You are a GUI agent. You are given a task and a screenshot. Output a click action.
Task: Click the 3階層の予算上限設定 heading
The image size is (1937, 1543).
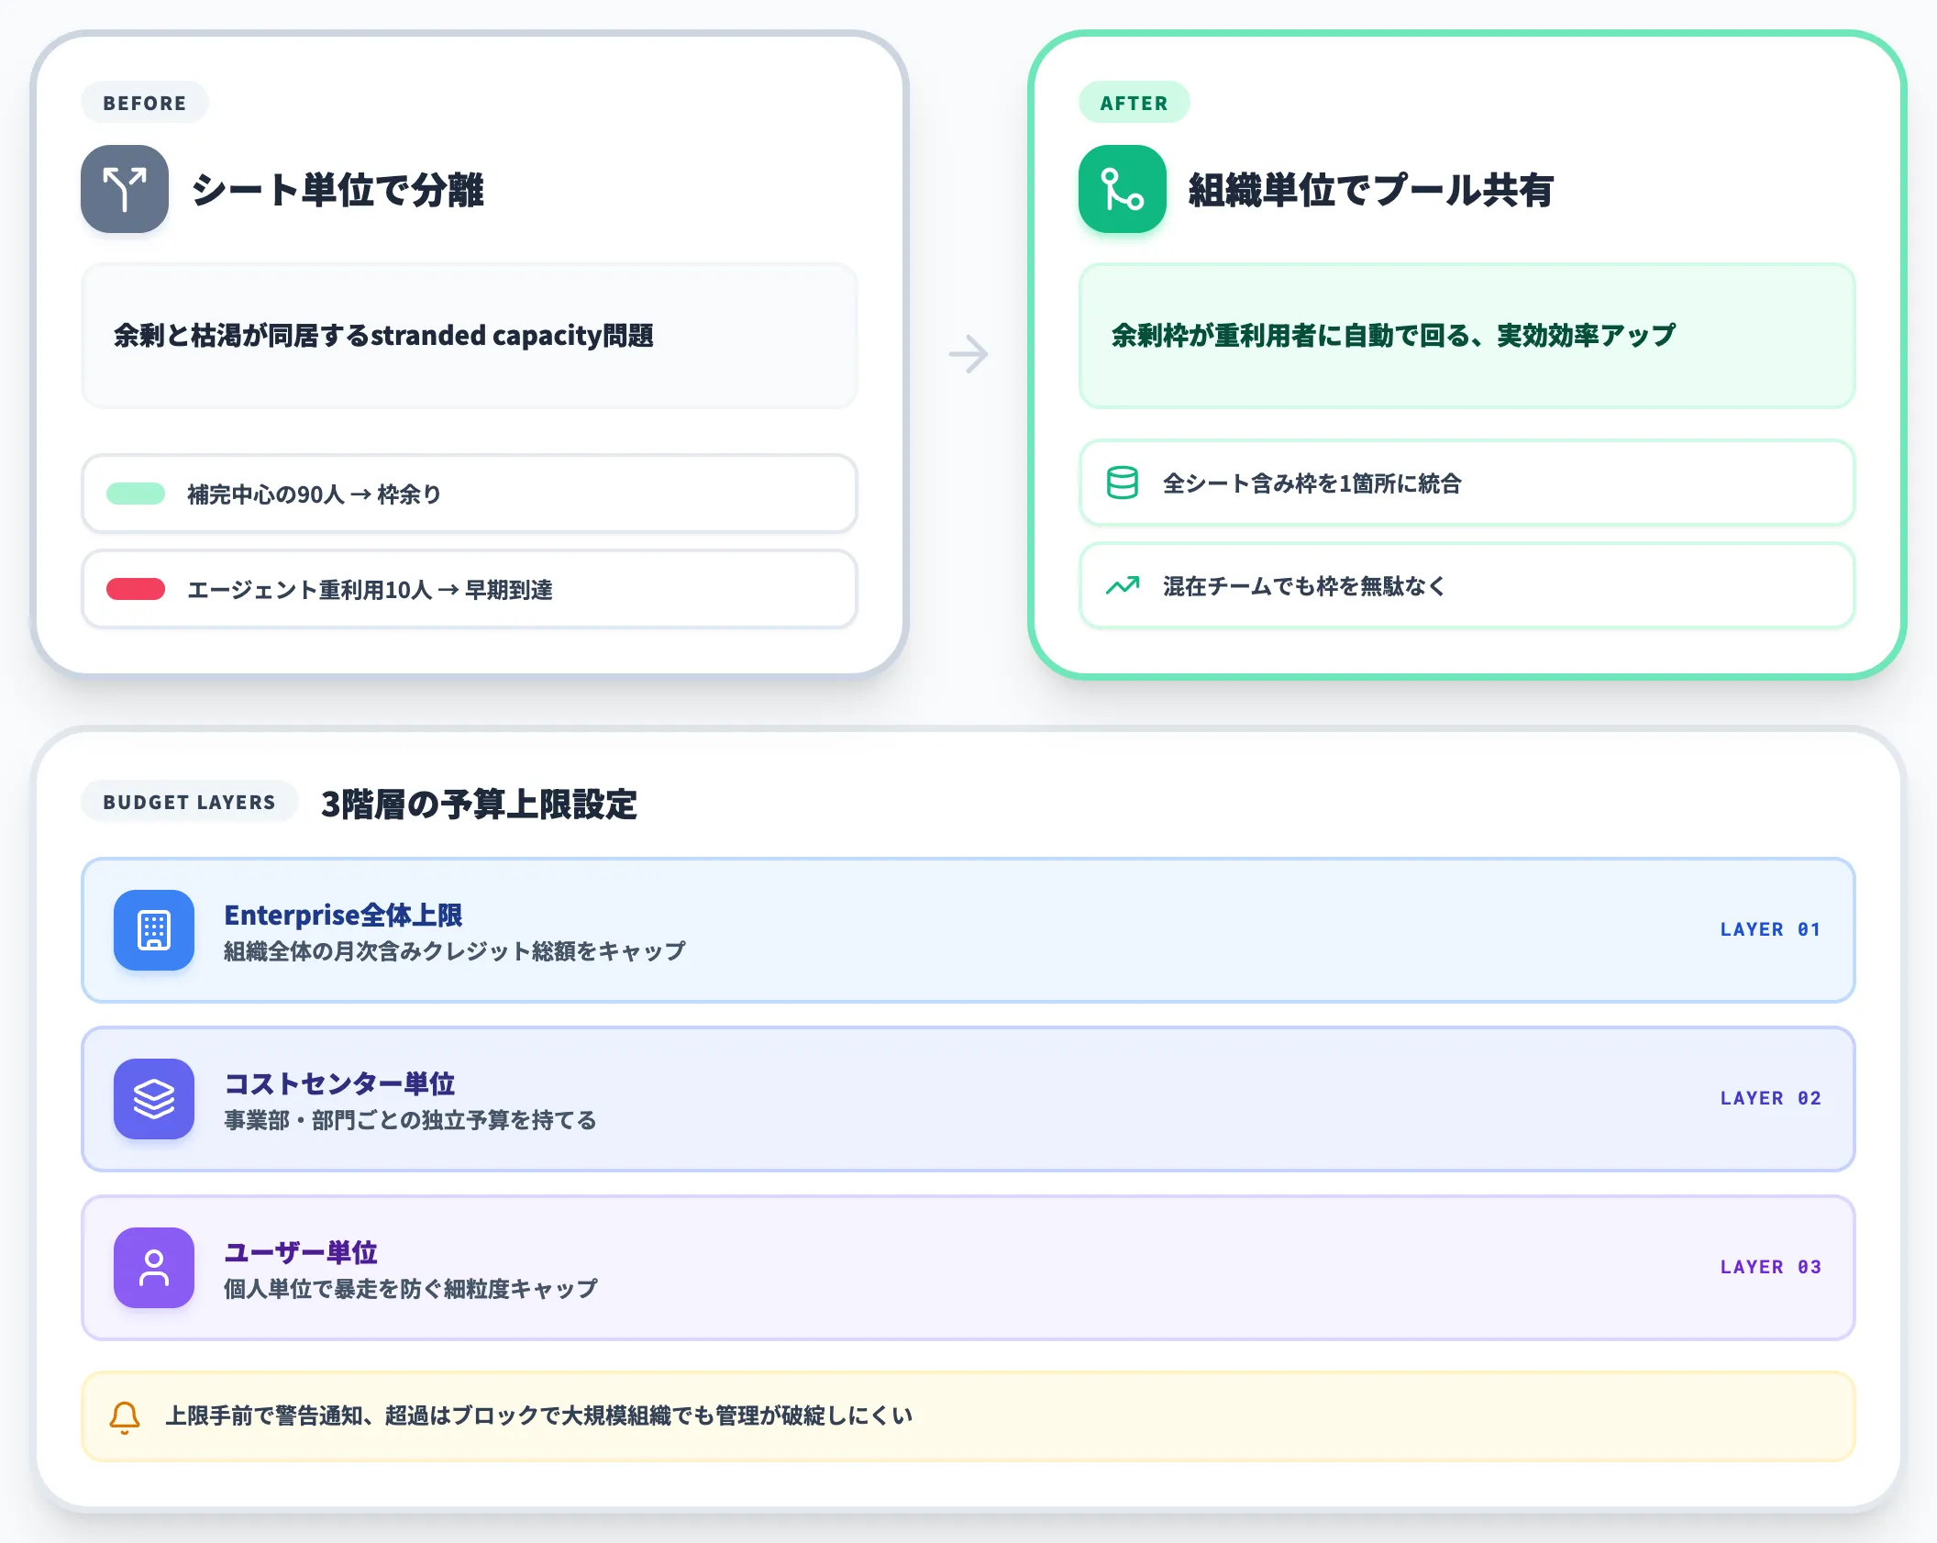pyautogui.click(x=479, y=804)
